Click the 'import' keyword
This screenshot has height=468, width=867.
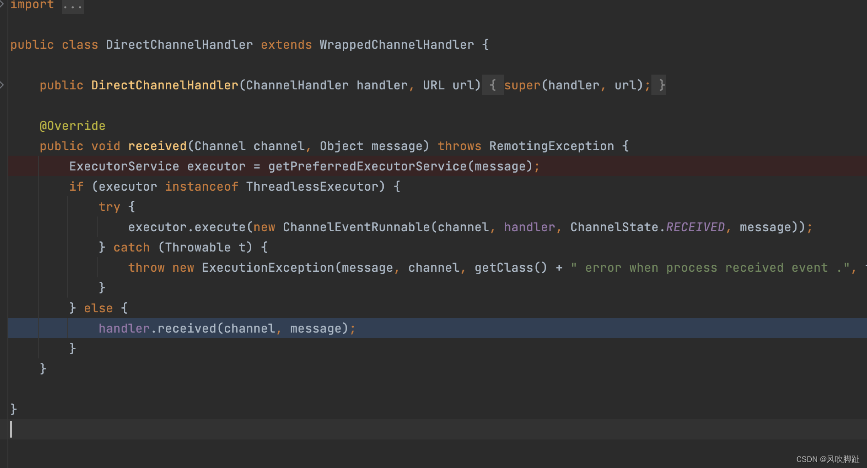click(x=32, y=5)
